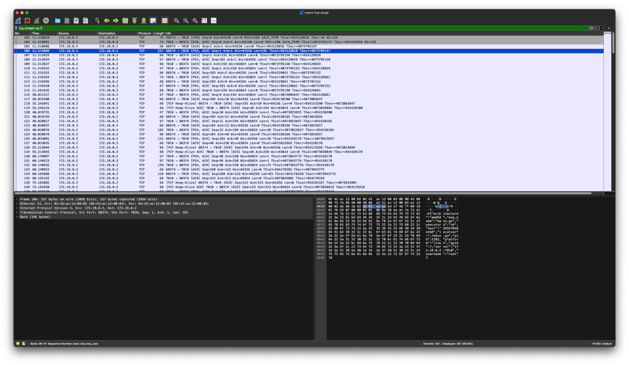The width and height of the screenshot is (629, 365).
Task: Open the recent filters dropdown arrow
Action: point(603,28)
